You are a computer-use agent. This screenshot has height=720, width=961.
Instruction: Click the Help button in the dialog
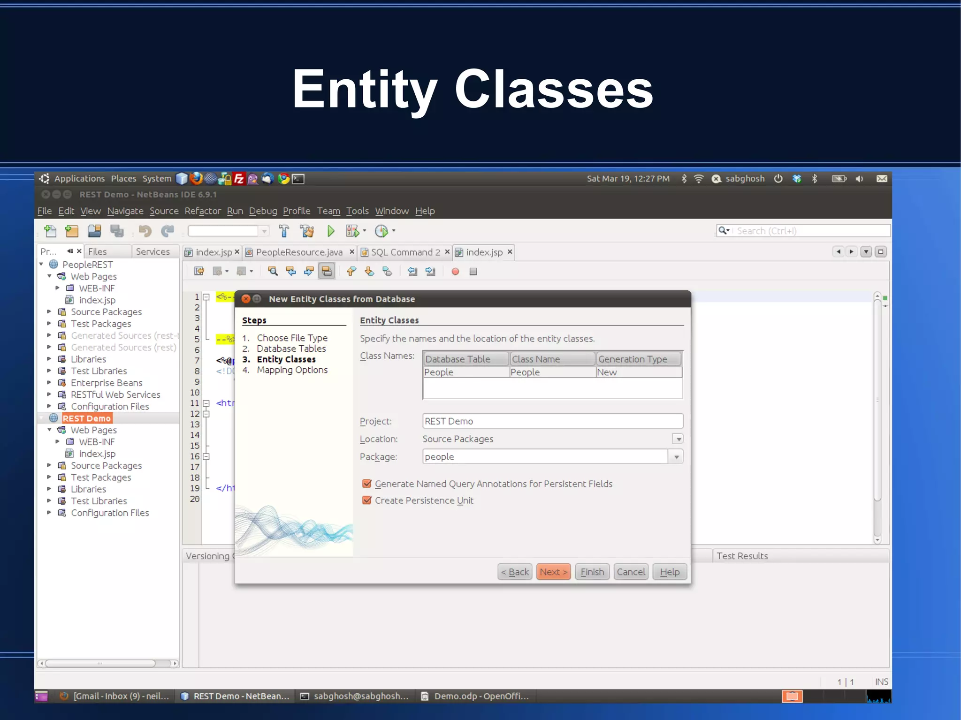[x=670, y=572]
